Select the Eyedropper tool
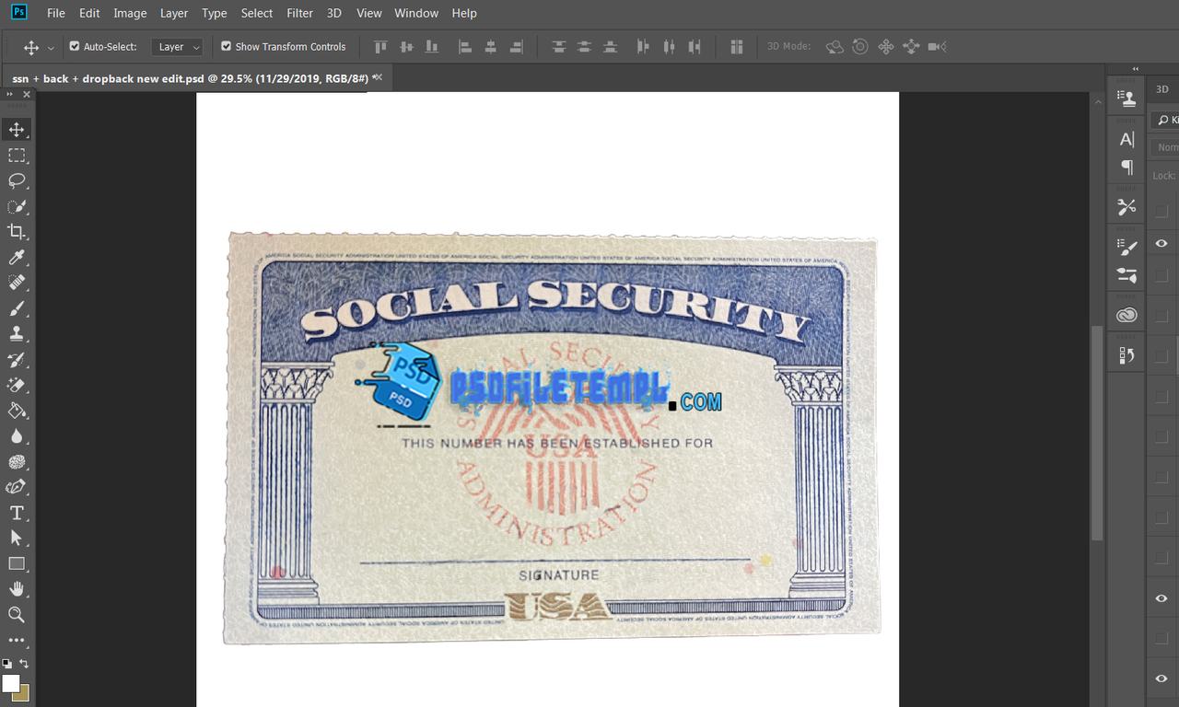 pyautogui.click(x=17, y=257)
